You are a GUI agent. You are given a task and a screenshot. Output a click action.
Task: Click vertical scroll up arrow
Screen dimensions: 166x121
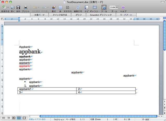pos(164,102)
